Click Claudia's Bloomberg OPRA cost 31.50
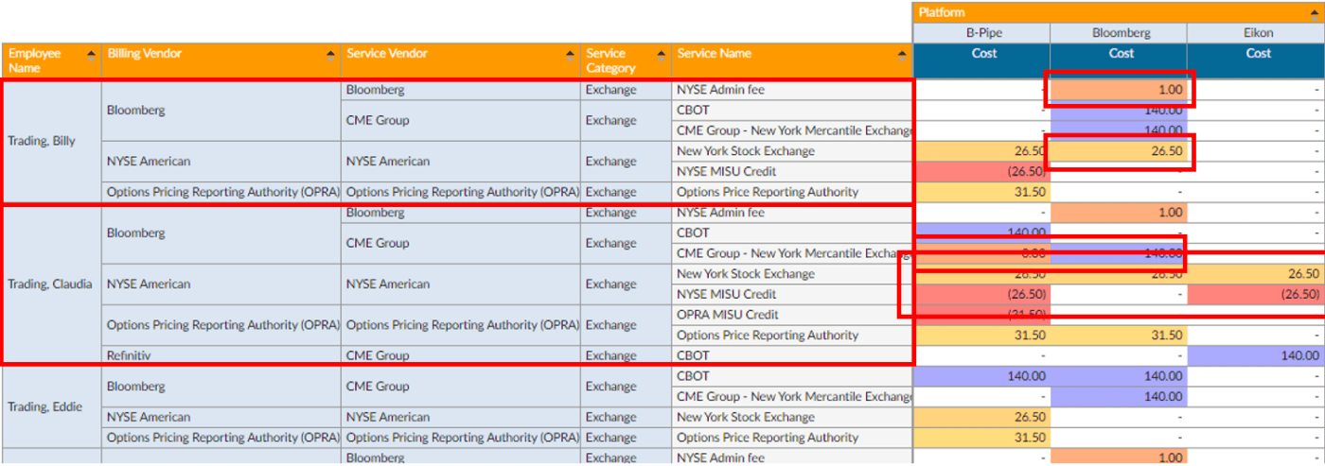 tap(1119, 336)
